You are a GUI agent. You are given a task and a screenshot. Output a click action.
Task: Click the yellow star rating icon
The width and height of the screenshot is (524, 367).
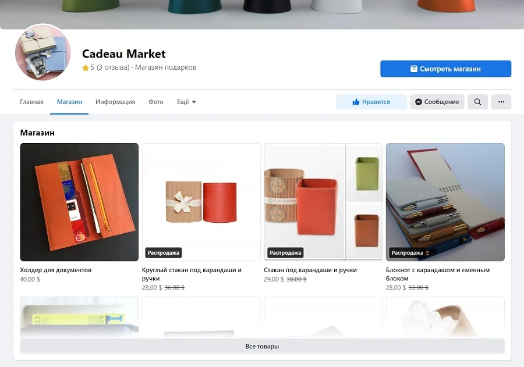pyautogui.click(x=86, y=68)
